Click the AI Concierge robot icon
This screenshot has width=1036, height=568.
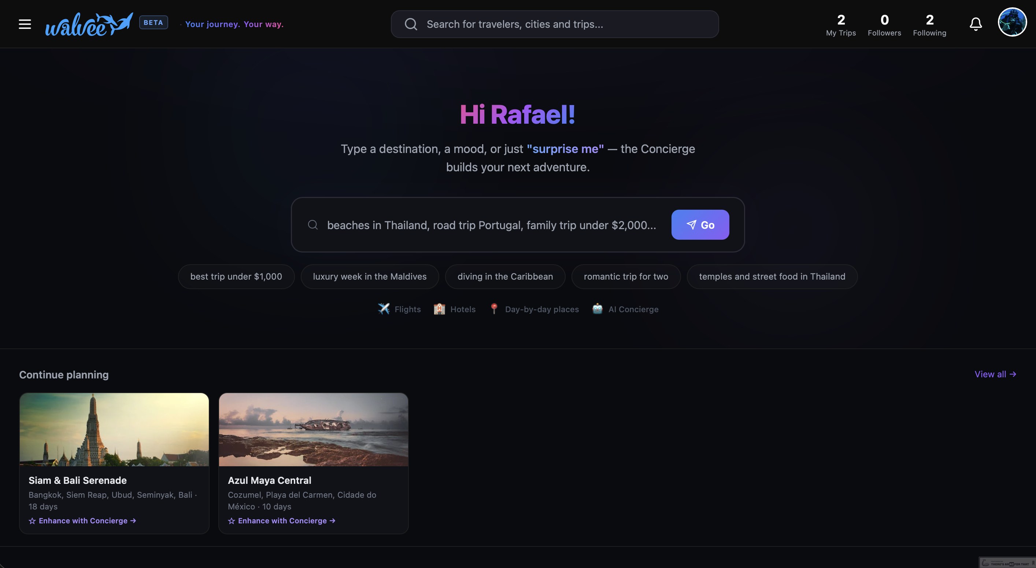point(597,309)
